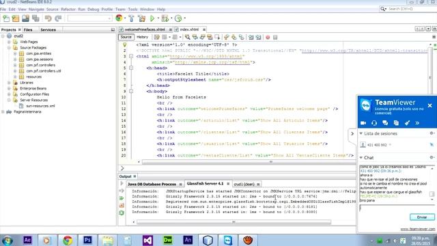Image resolution: width=437 pixels, height=246 pixels.
Task: Run the project with green arrow
Action: tap(152, 18)
